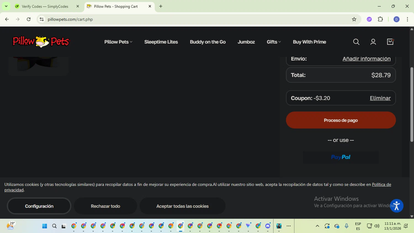Click Añadir información shipping link
414x233 pixels.
(x=367, y=59)
